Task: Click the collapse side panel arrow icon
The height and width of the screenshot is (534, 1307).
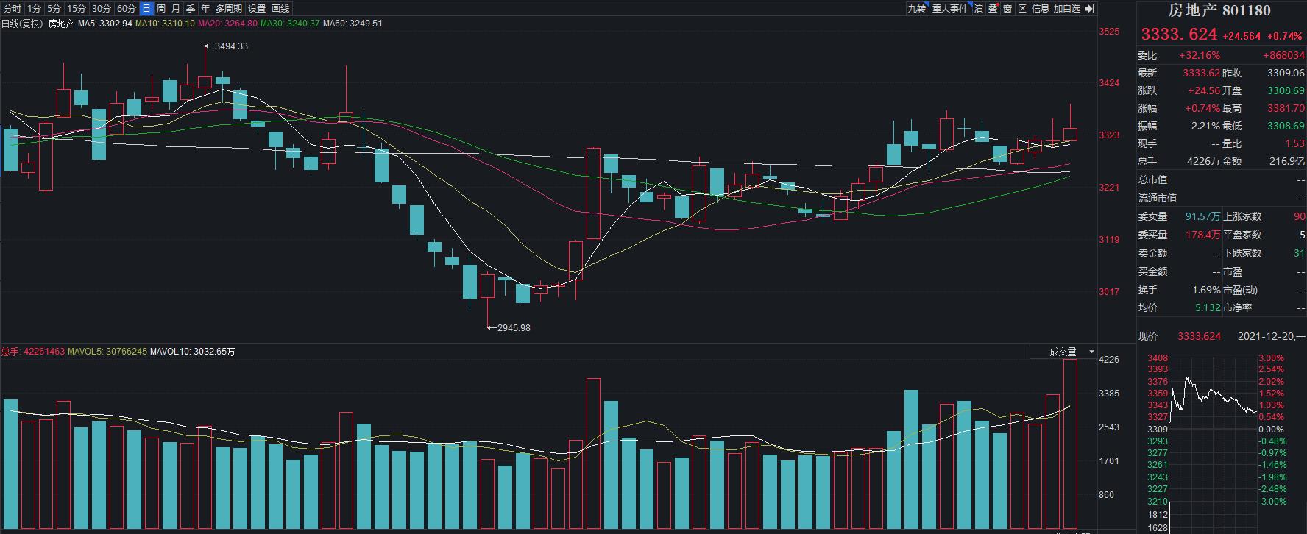Action: click(x=1090, y=9)
